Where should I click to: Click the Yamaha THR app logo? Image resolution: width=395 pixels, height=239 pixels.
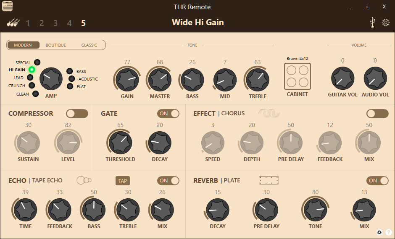(x=7, y=6)
